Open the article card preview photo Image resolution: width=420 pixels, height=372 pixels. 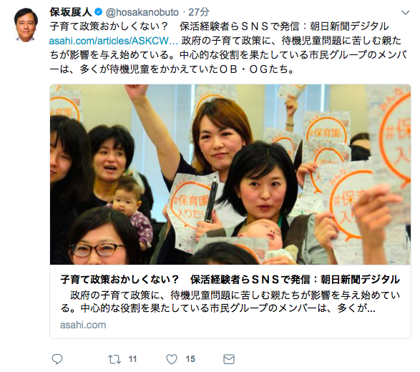[230, 175]
